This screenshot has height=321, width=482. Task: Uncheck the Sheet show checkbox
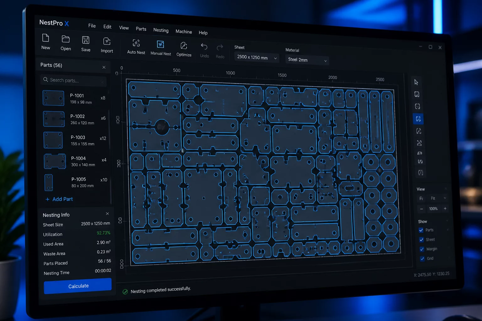421,239
